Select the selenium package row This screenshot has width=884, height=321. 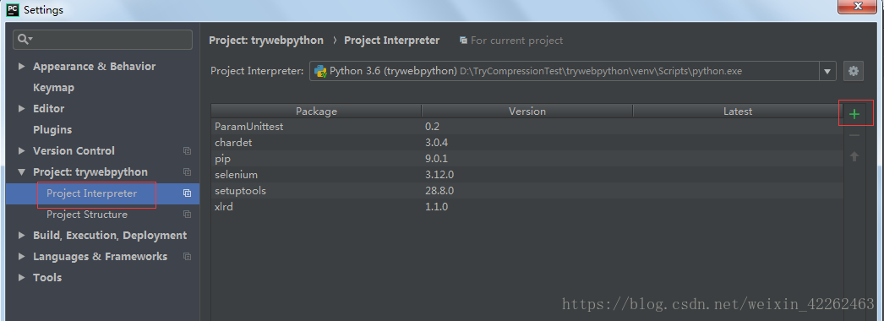pos(527,175)
